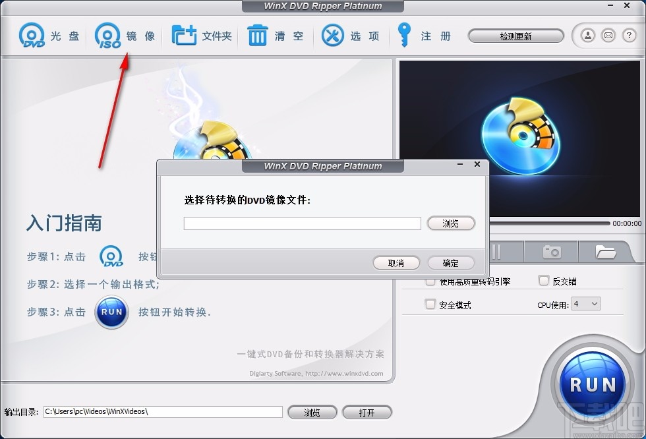Open the options (选项) settings icon
The image size is (646, 439).
pos(334,34)
